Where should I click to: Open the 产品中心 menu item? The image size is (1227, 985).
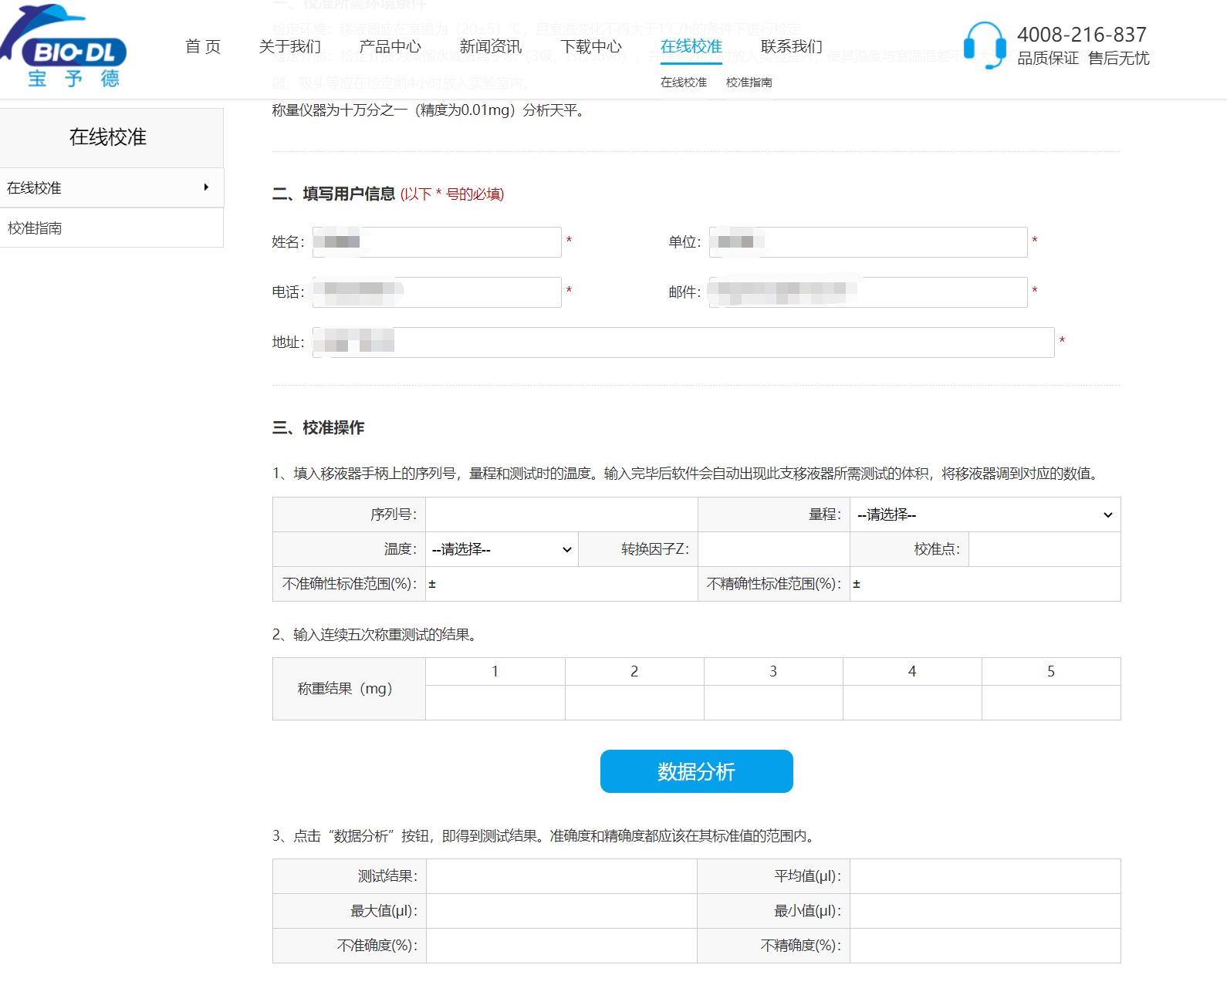click(x=390, y=46)
